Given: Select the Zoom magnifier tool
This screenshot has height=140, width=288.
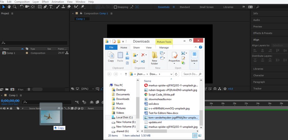Looking at the screenshot, I should [15, 7].
